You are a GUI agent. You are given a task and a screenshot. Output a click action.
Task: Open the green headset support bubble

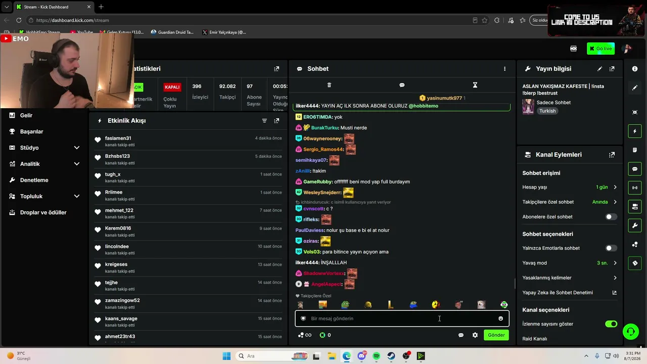click(x=630, y=332)
